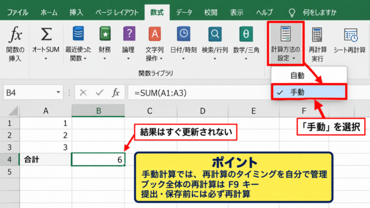Switch to the ホーム tab
This screenshot has height=208, width=370.
[49, 12]
